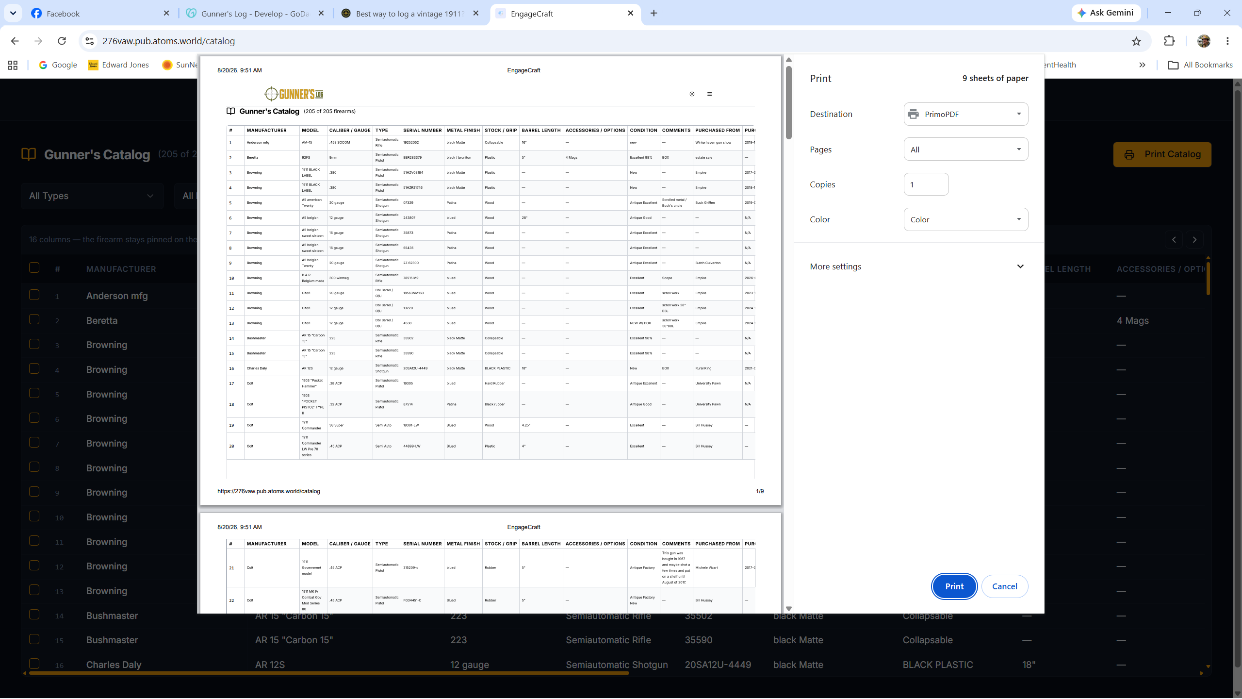1242x699 pixels.
Task: Open the All Bookmarks folder
Action: (x=1200, y=65)
